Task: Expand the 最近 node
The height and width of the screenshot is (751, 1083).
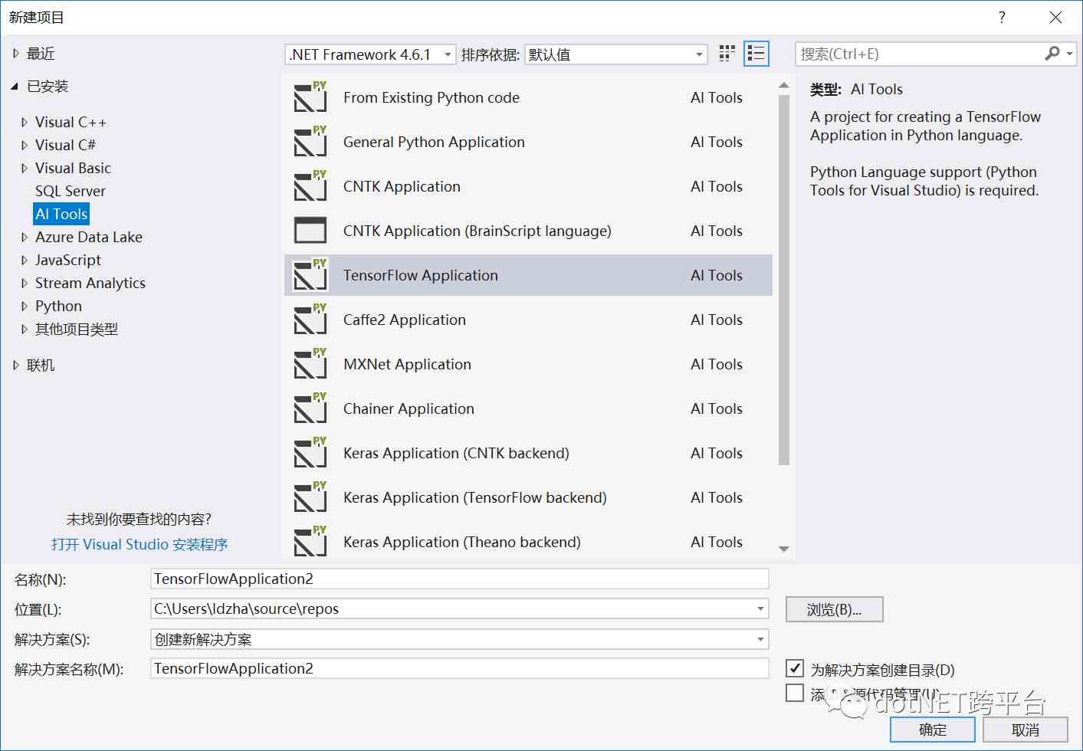Action: pos(15,54)
